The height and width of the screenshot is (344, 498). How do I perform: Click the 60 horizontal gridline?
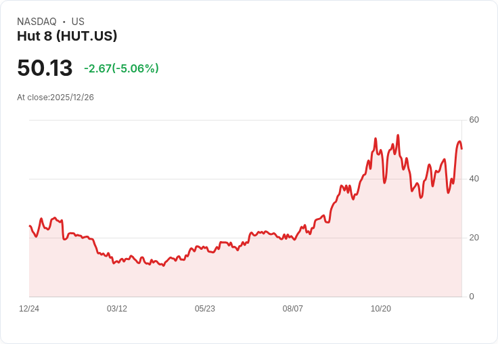click(x=245, y=120)
